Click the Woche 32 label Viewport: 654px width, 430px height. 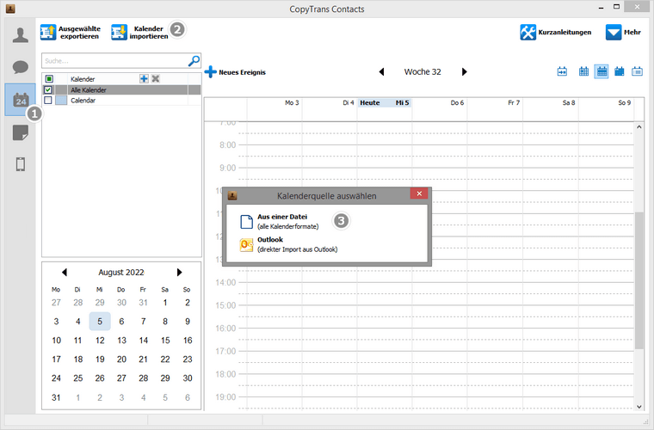[x=423, y=71]
